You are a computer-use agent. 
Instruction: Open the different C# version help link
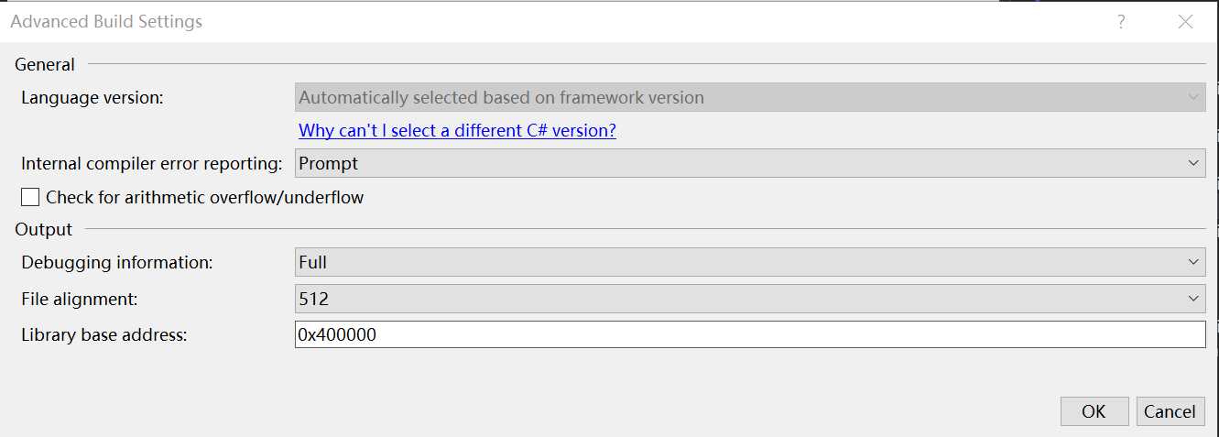(x=458, y=130)
